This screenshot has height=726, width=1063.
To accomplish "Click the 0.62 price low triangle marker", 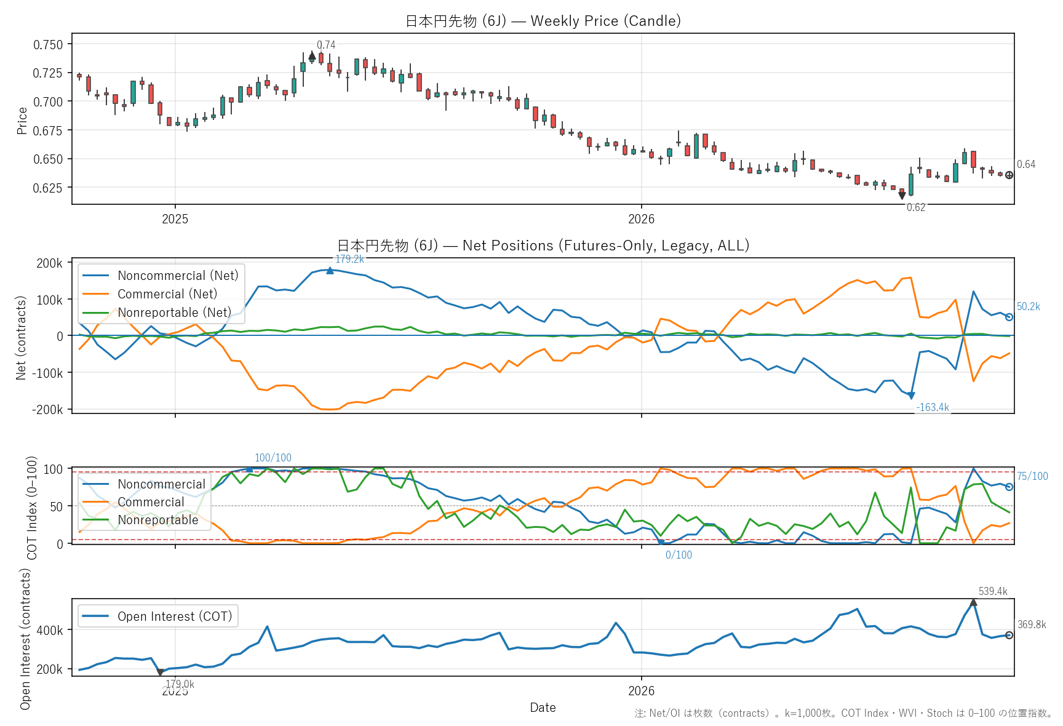I will (902, 196).
